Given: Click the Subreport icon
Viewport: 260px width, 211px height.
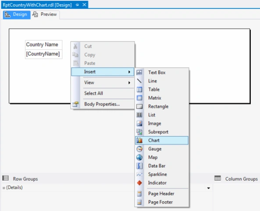Looking at the screenshot, I should tap(139, 132).
